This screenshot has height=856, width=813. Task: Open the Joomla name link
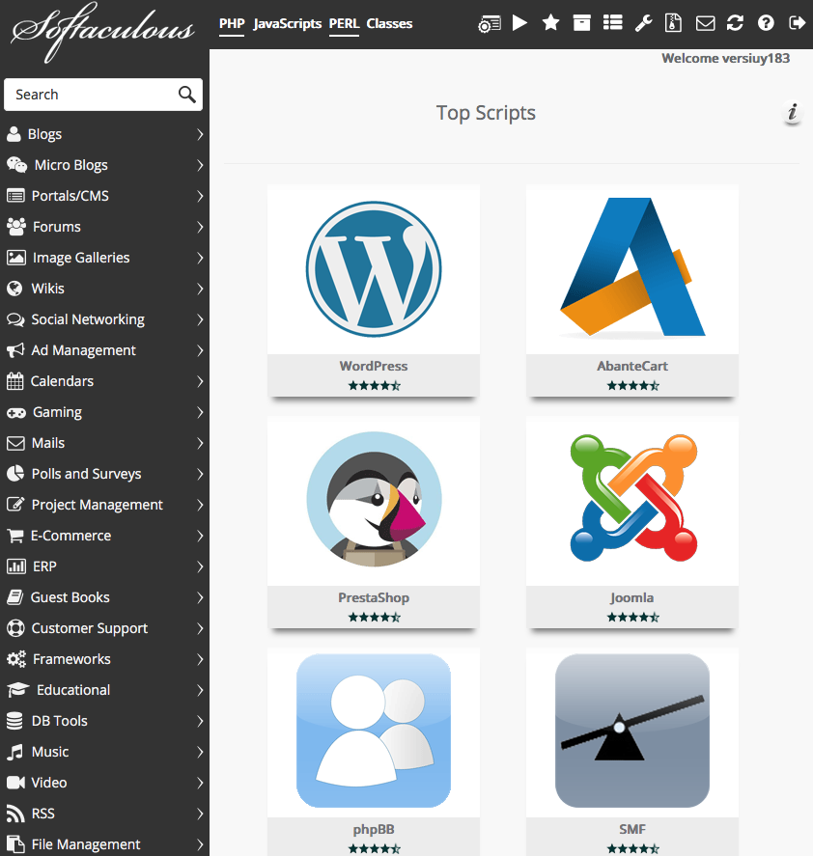(x=632, y=597)
